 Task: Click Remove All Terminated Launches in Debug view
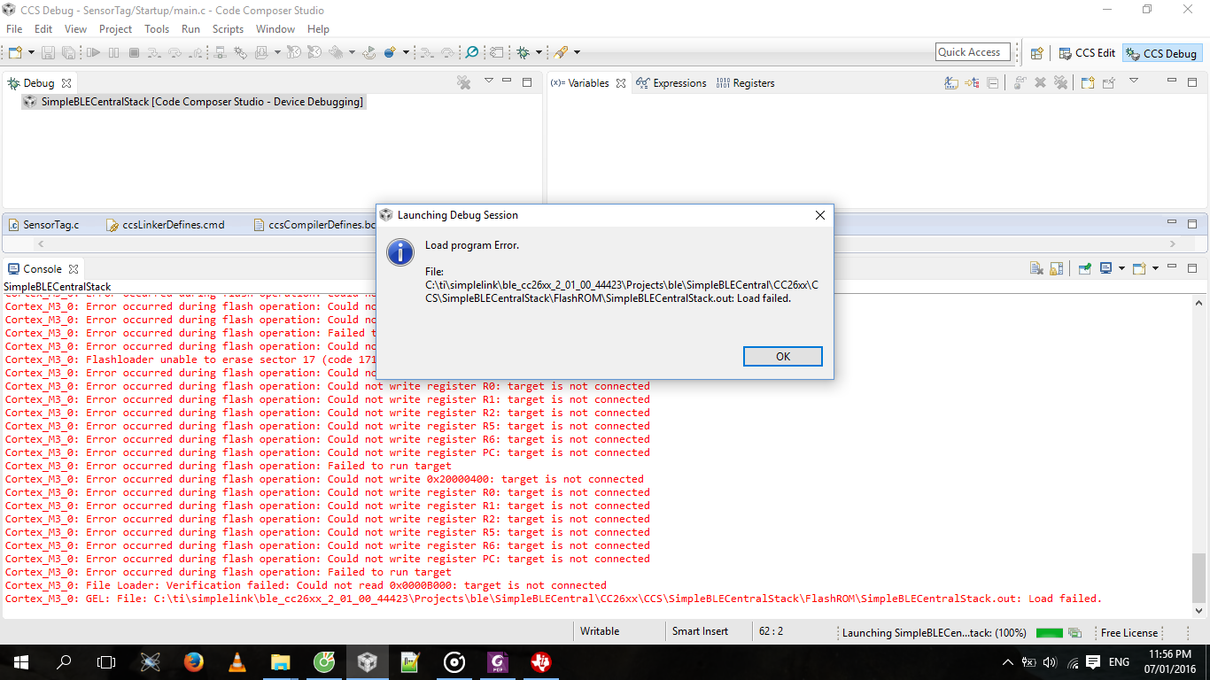463,82
